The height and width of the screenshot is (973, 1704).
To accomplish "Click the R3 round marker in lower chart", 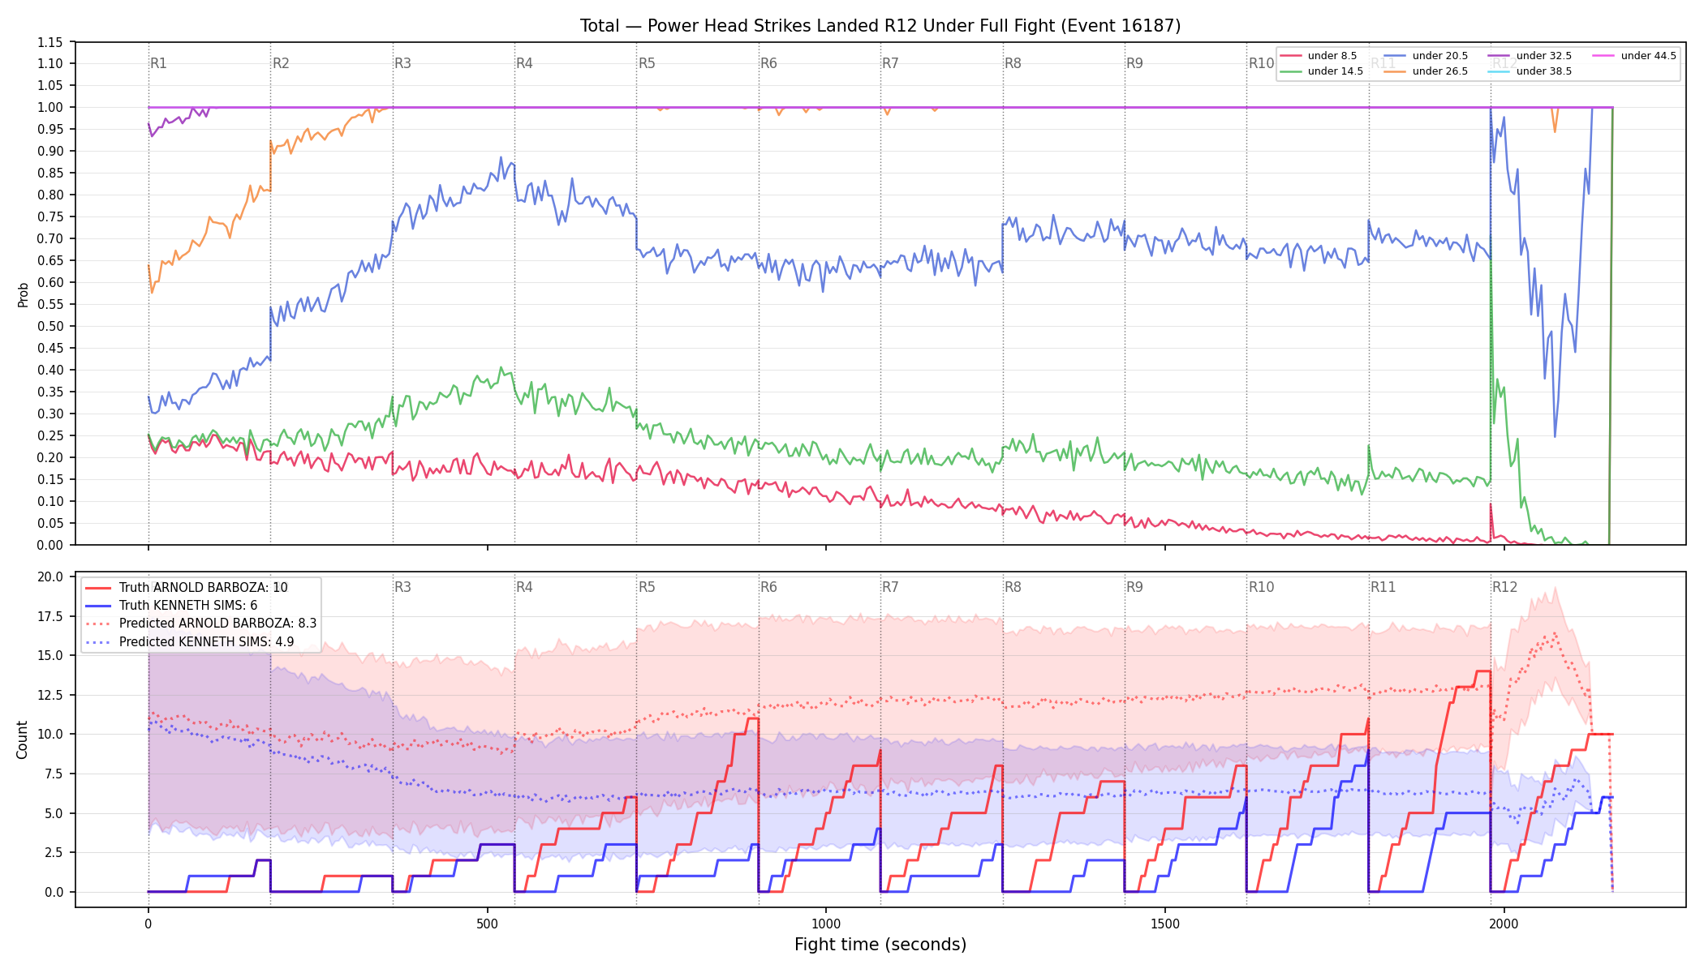I will pos(402,587).
